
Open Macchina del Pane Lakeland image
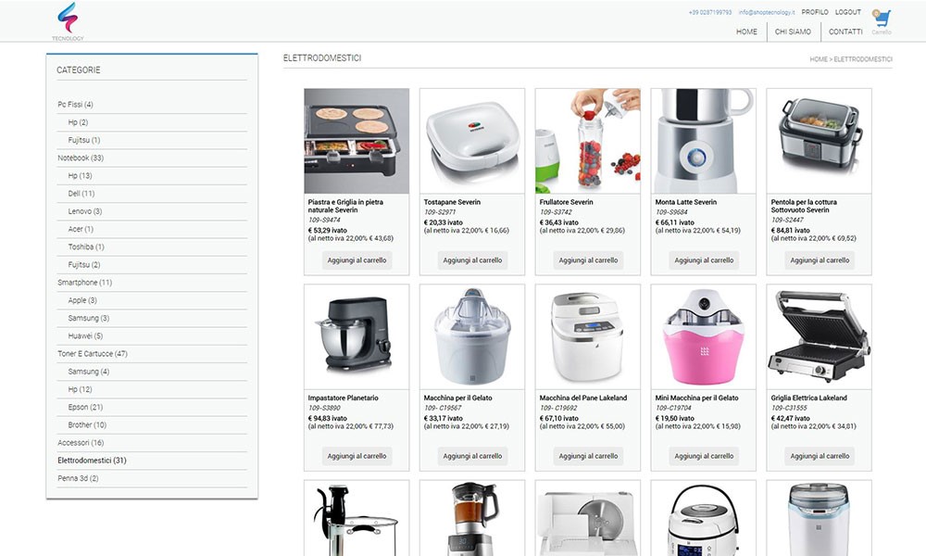pyautogui.click(x=588, y=336)
